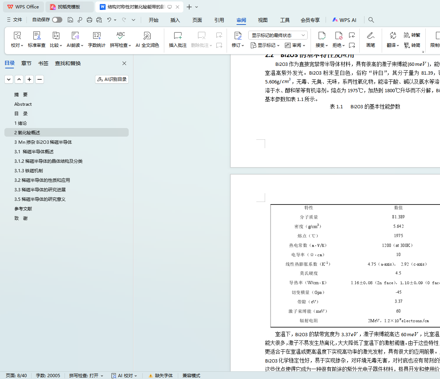Switch to the 找稻壳模板 window tab

69,7
